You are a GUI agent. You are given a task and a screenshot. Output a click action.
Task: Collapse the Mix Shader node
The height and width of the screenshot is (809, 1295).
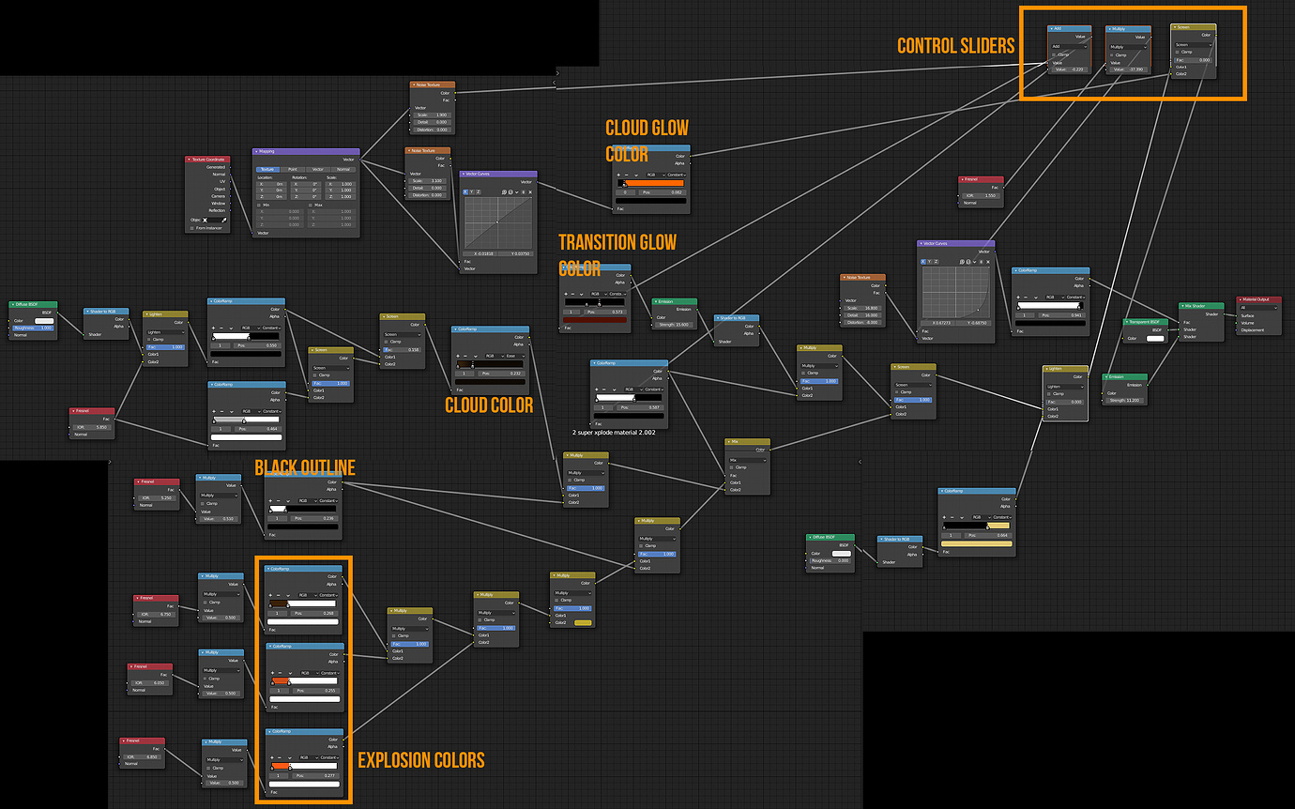(x=1182, y=306)
